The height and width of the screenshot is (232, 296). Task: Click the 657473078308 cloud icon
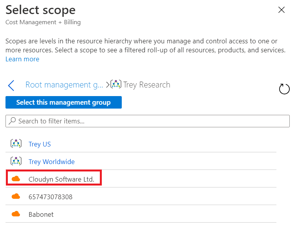[x=16, y=196]
